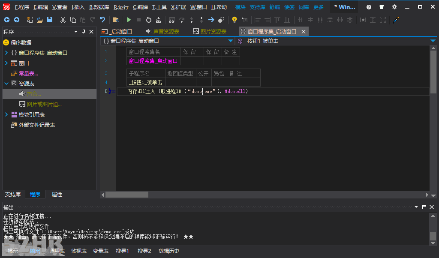Open the skin shirt icon
The image size is (439, 258).
[382, 7]
